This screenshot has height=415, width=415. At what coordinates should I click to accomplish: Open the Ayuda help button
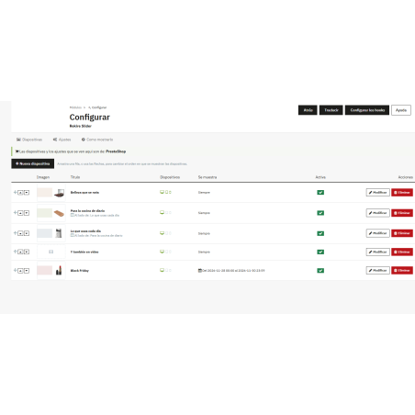coord(401,110)
